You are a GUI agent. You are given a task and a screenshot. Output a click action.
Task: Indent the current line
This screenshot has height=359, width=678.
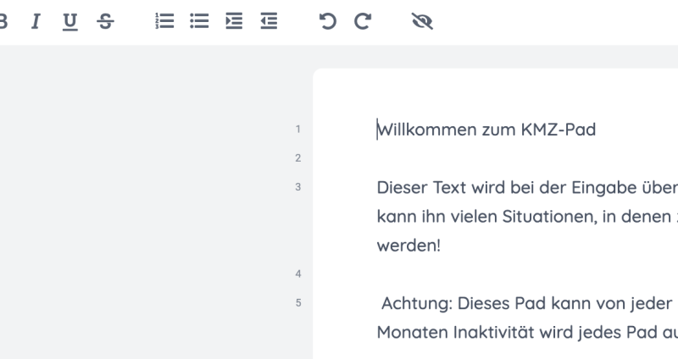coord(234,20)
